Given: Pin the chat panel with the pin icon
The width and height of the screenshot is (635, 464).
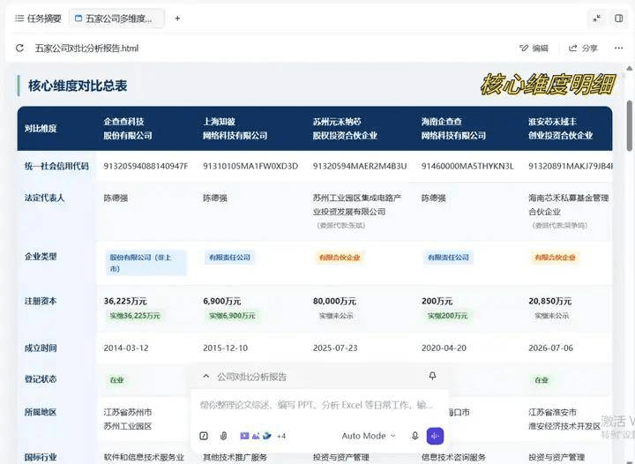Looking at the screenshot, I should click(x=432, y=376).
